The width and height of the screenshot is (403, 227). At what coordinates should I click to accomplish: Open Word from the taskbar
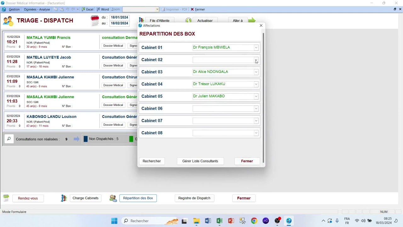point(208,221)
